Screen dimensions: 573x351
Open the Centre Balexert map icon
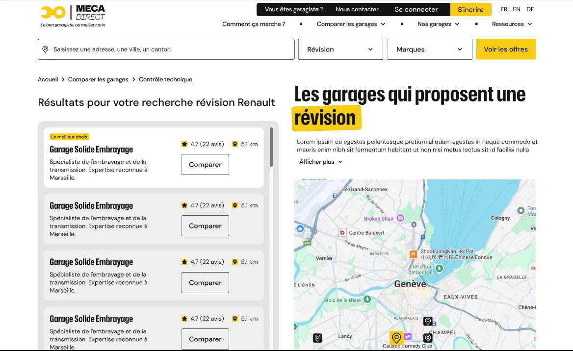click(342, 232)
